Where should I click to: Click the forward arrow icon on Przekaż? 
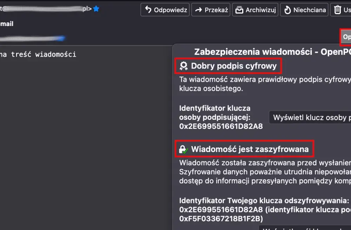coord(198,10)
